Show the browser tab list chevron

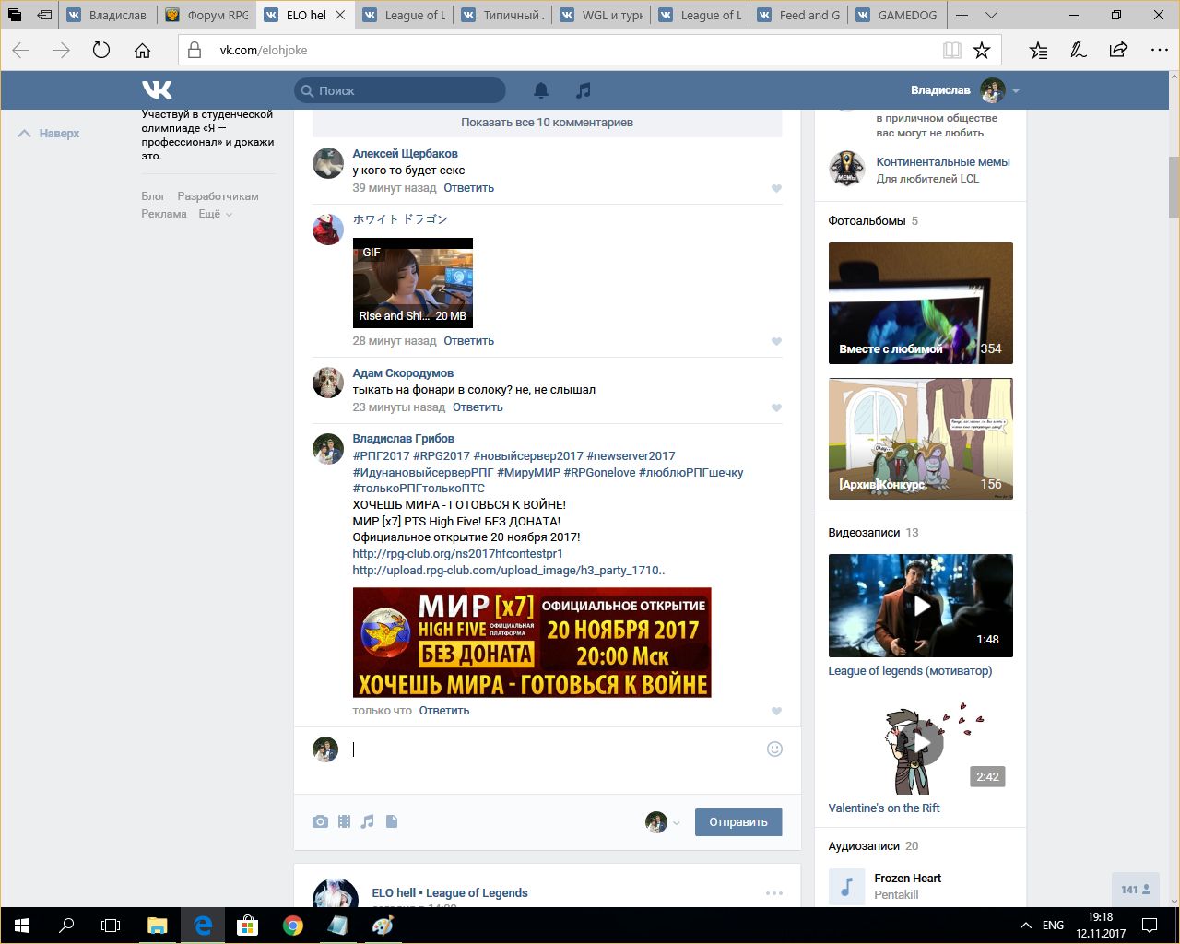(x=991, y=15)
